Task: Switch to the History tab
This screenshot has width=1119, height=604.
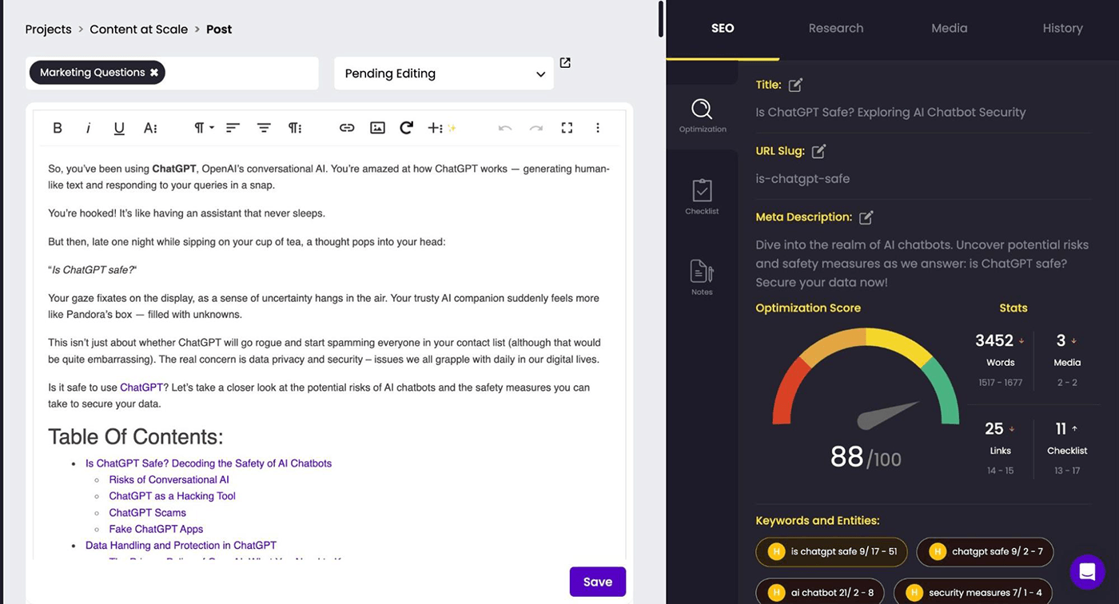Action: click(x=1062, y=28)
